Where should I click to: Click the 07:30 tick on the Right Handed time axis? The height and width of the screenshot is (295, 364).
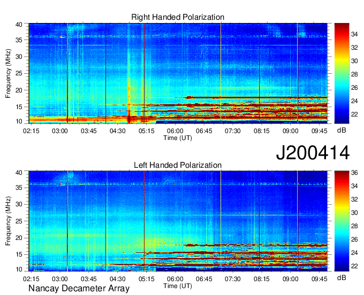[x=233, y=131]
